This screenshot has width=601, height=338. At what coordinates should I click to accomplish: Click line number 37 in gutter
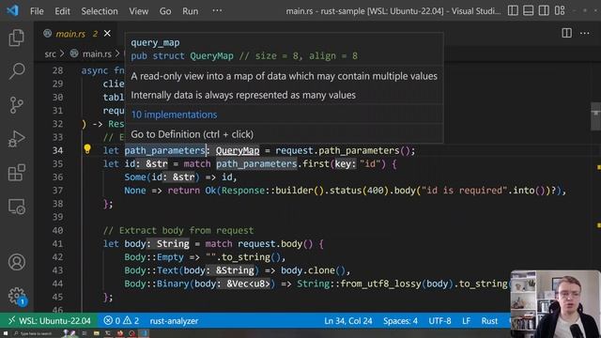(x=57, y=191)
